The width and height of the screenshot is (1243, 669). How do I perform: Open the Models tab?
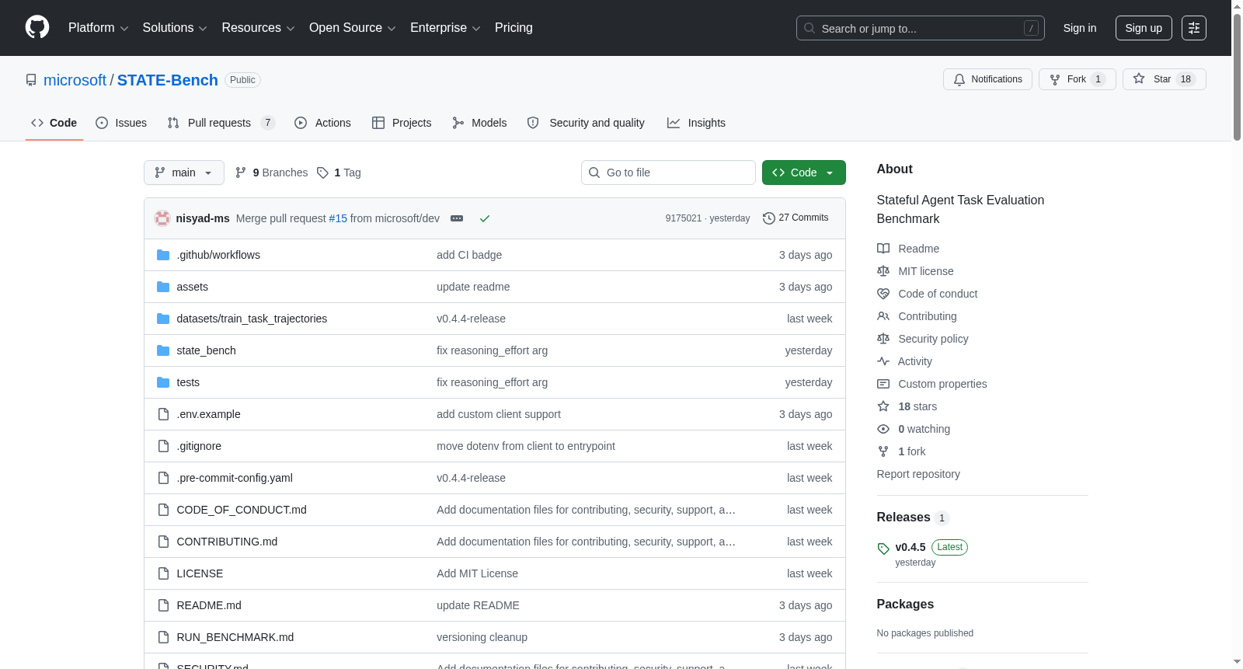pos(479,123)
